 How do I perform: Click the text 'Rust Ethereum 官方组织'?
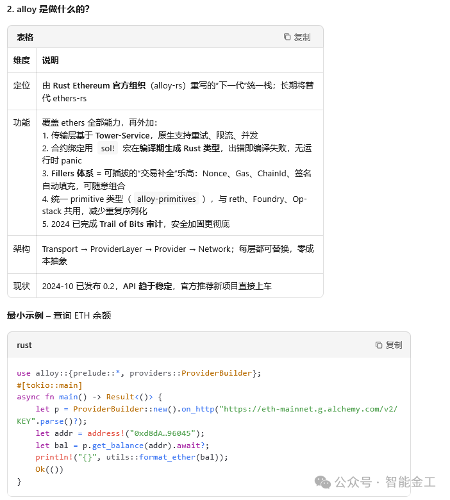[99, 85]
